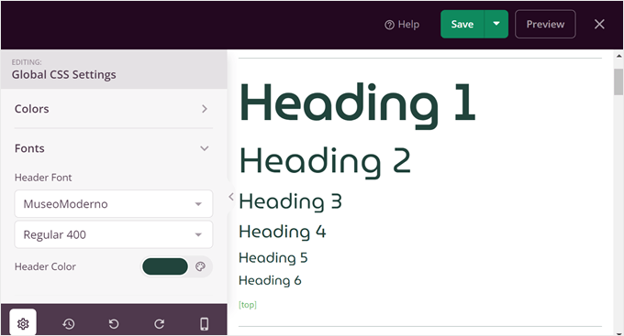This screenshot has height=336, width=624.
Task: Click the Heading 6 sample text
Action: coord(270,281)
